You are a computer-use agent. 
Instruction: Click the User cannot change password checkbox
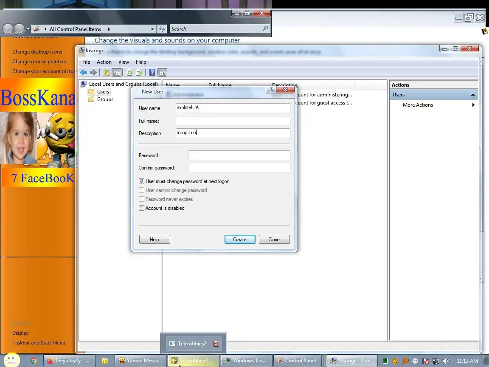point(142,190)
